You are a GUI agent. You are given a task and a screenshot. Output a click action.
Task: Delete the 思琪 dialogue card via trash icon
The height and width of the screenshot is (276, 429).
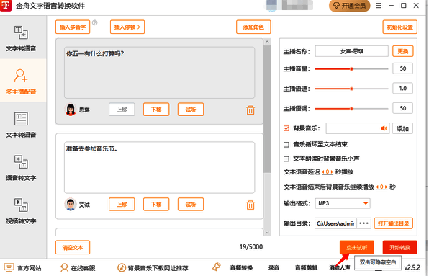[250, 110]
